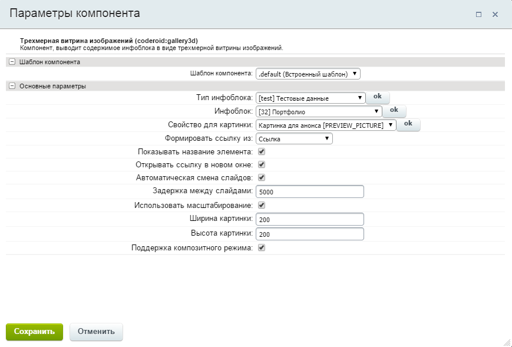Collapse the Основные параметры section

click(12, 86)
